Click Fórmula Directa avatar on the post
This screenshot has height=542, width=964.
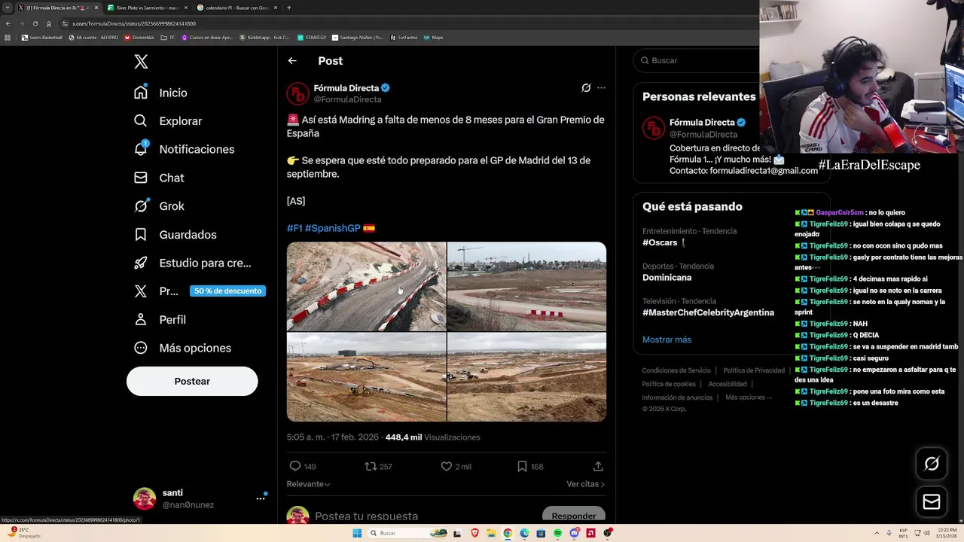pos(297,93)
